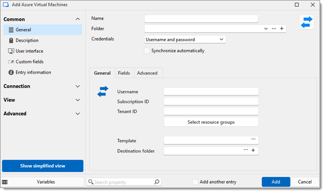Check the Add another entry box
This screenshot has width=325, height=193.
pos(195,182)
